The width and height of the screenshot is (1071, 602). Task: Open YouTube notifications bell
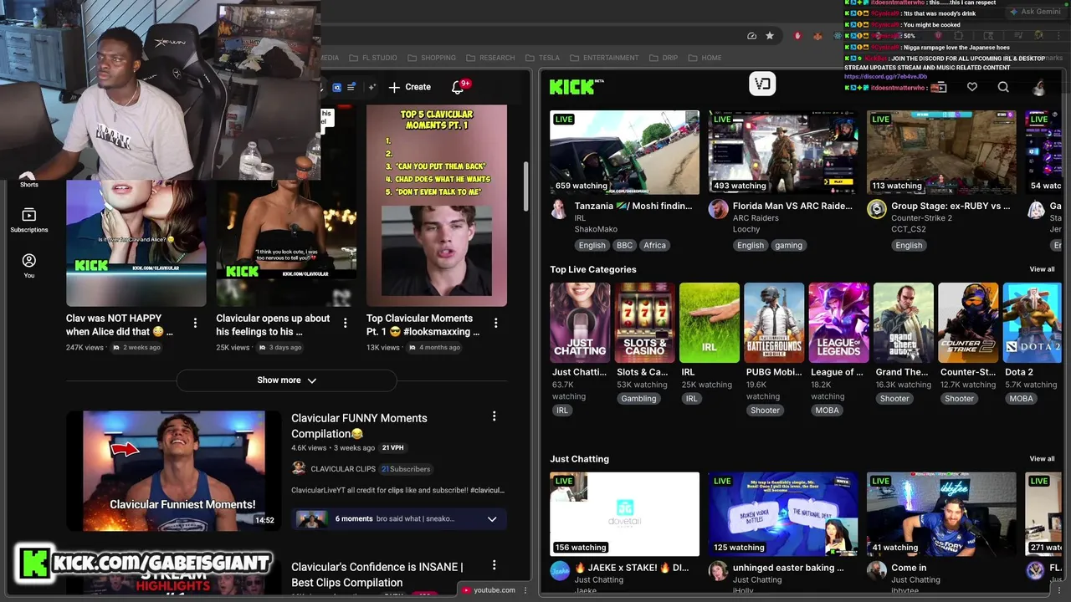click(459, 87)
